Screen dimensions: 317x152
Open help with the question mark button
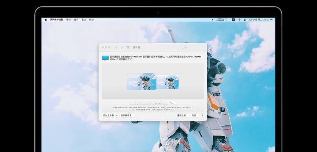[x=202, y=116]
